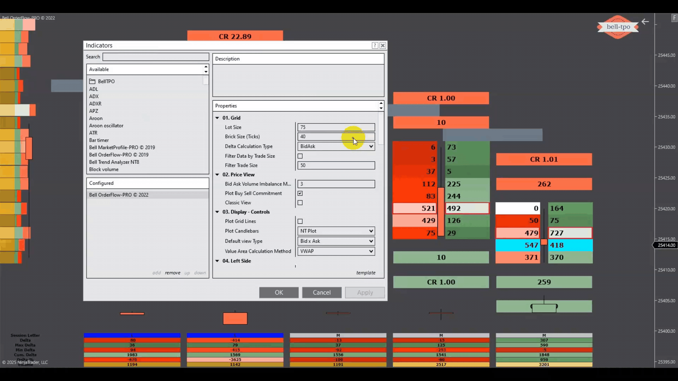Click Properties panel sort arrows
The width and height of the screenshot is (678, 381).
click(x=381, y=106)
